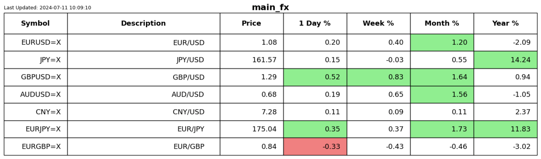The image size is (541, 159).
Task: Click the Year % column header
Action: coord(505,23)
